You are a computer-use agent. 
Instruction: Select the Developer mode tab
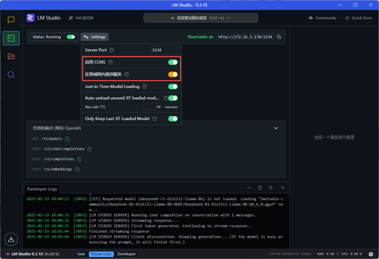click(x=126, y=254)
